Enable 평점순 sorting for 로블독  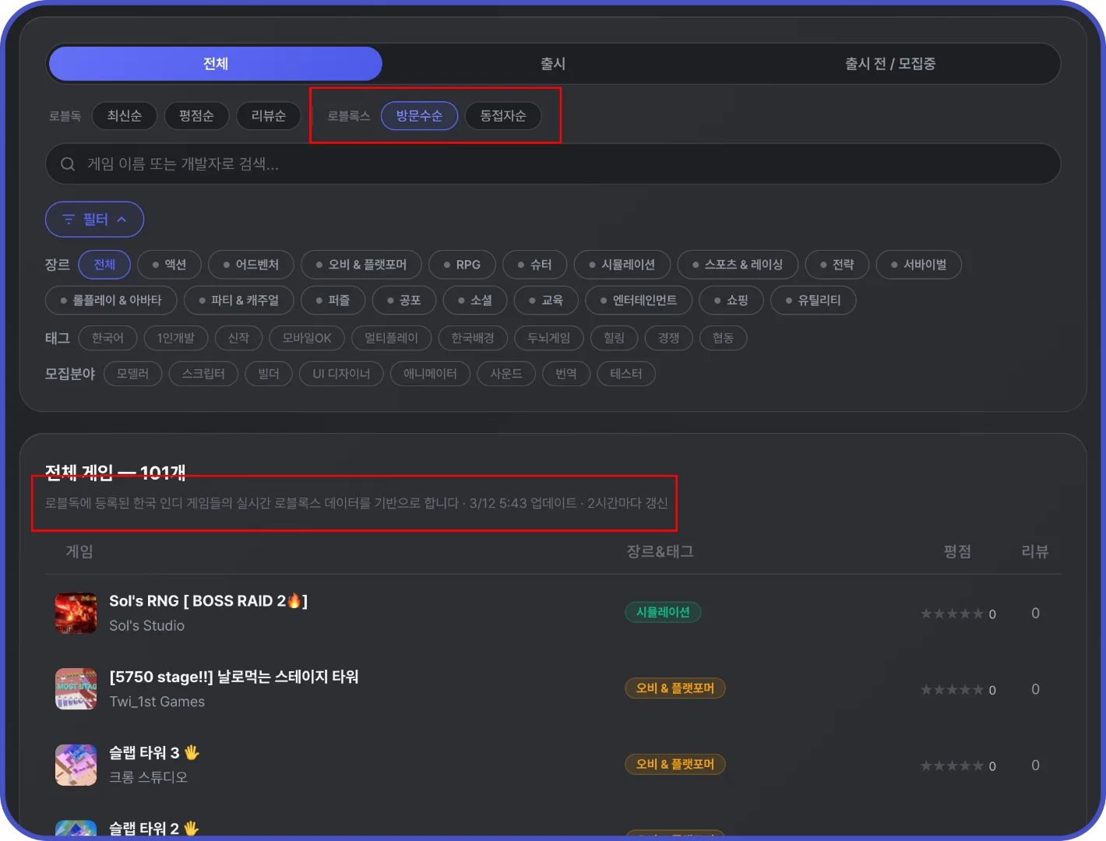(196, 115)
